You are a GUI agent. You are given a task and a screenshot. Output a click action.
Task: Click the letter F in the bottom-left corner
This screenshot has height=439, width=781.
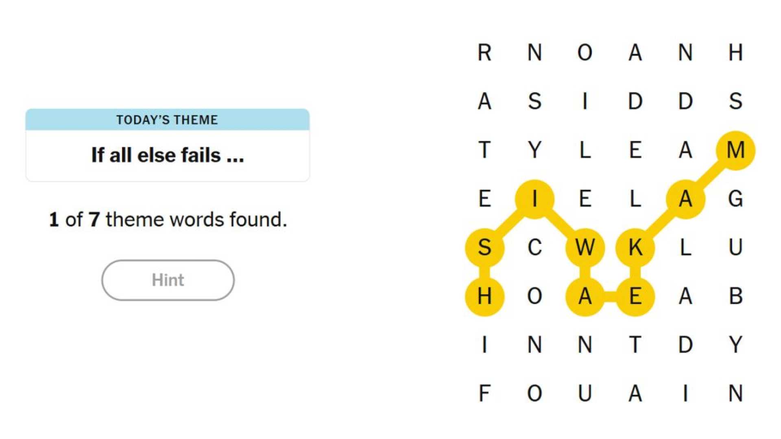pyautogui.click(x=484, y=392)
